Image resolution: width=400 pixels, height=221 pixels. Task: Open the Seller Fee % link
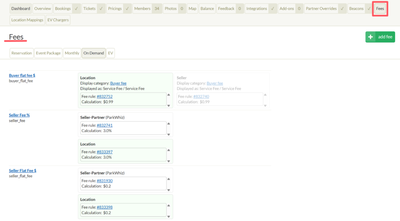[20, 115]
